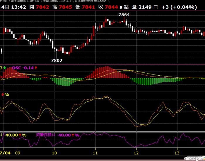Image resolution: width=205 pixels, height=161 pixels.
Task: Click the high price 7845
Action: tap(65, 7)
